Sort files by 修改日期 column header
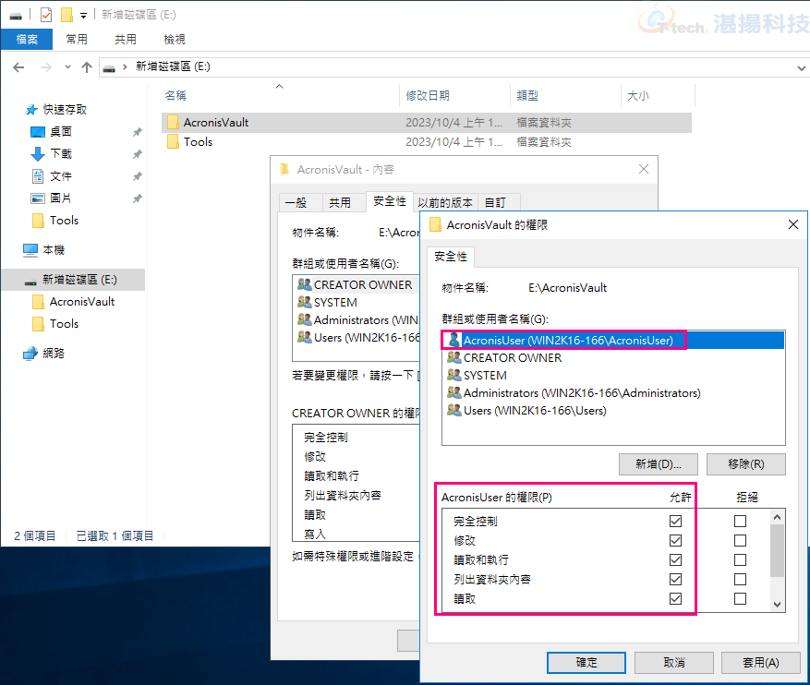Screen dimensions: 810x685 pyautogui.click(x=428, y=95)
